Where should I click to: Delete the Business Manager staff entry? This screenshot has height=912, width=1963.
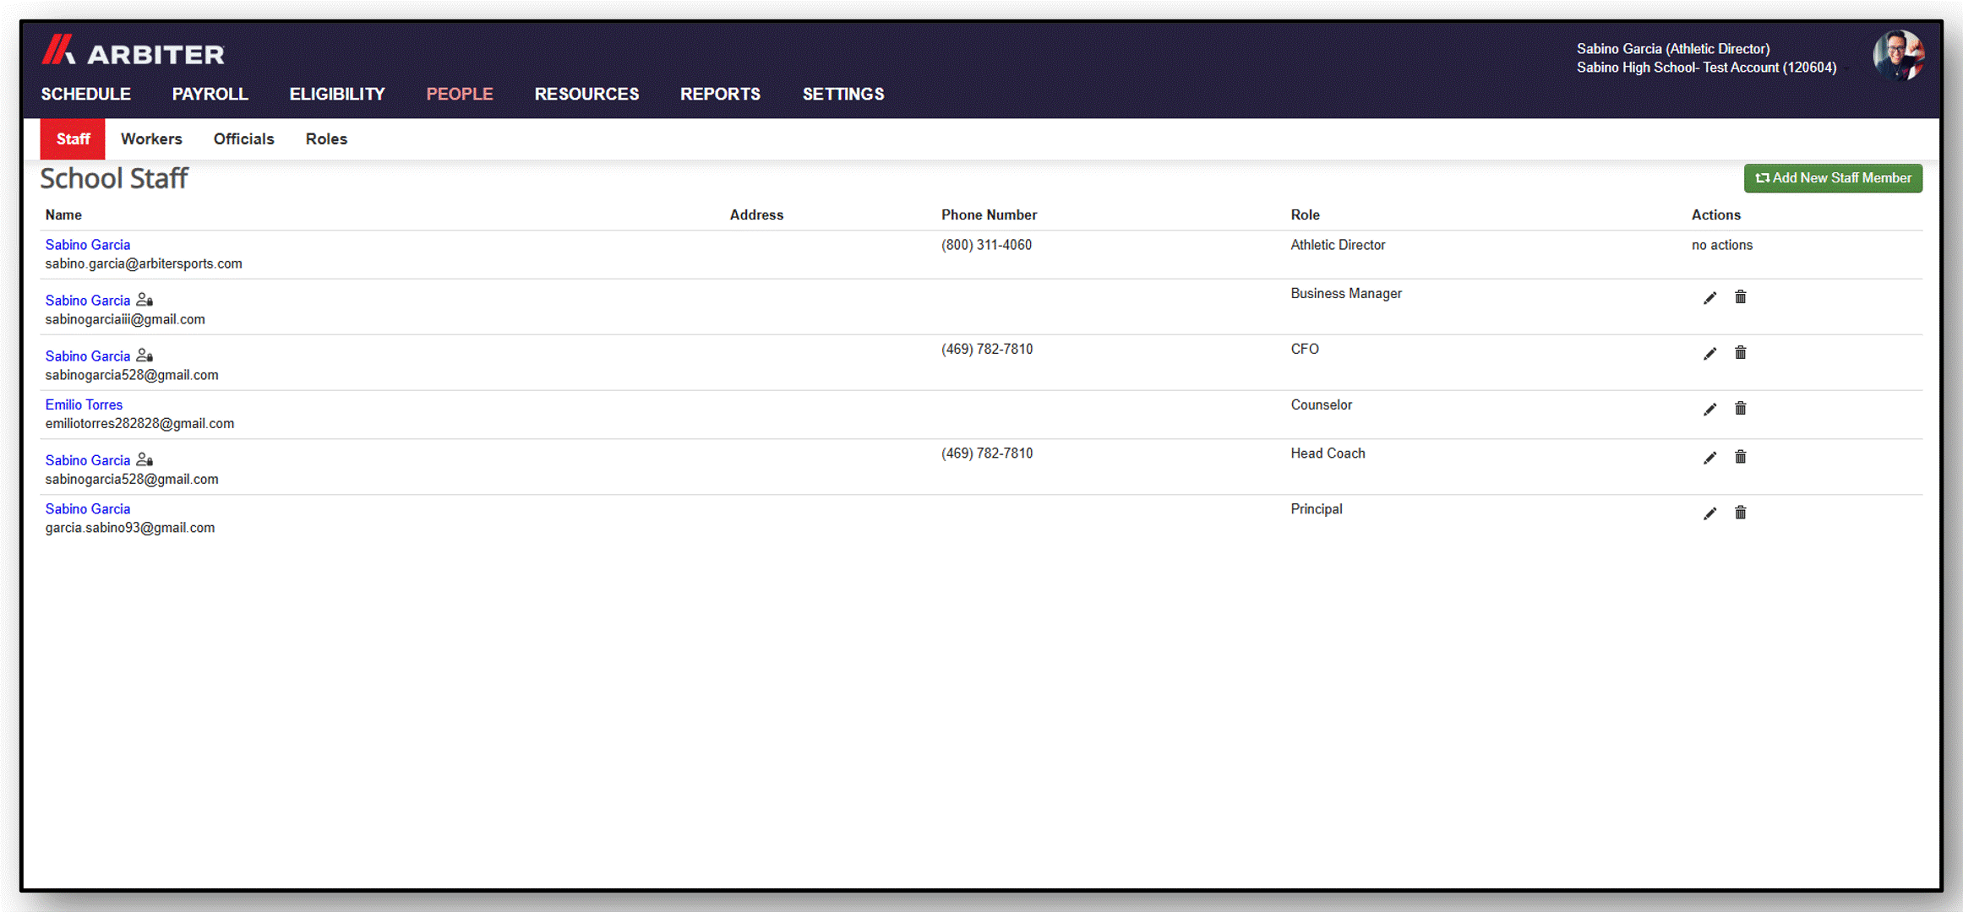pyautogui.click(x=1741, y=296)
